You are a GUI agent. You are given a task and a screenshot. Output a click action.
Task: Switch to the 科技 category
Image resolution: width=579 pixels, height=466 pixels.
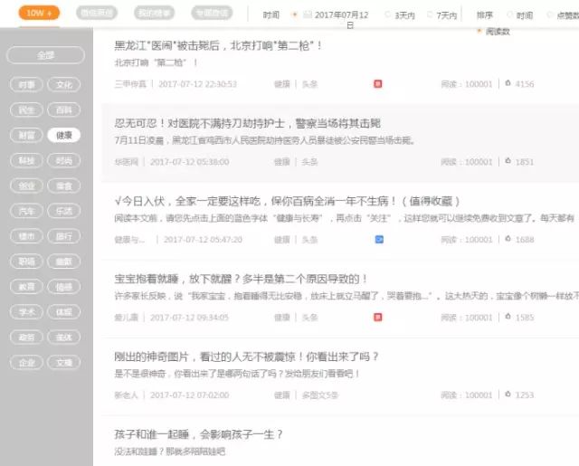(x=27, y=160)
